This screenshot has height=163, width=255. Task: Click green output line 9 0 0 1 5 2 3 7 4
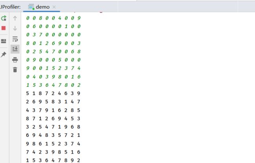[x=53, y=68]
